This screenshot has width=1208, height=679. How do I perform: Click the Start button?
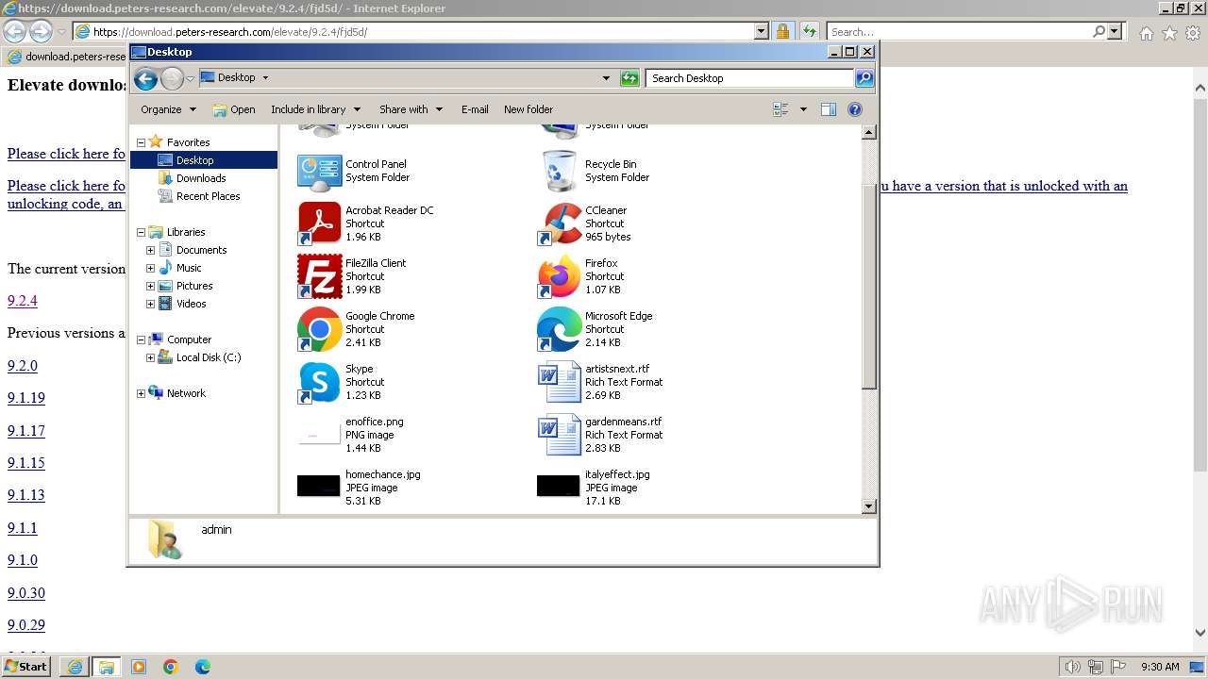coord(26,667)
